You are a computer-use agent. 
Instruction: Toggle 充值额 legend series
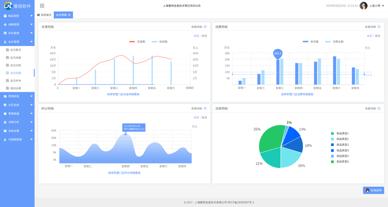point(137,42)
